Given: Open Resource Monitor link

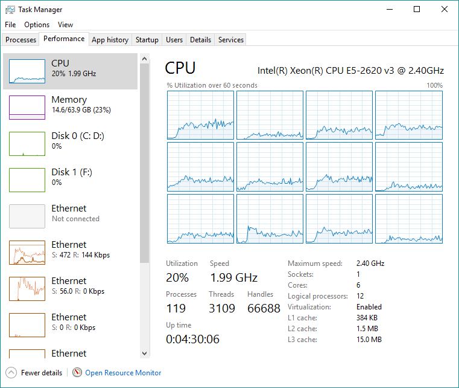Looking at the screenshot, I should click(123, 373).
